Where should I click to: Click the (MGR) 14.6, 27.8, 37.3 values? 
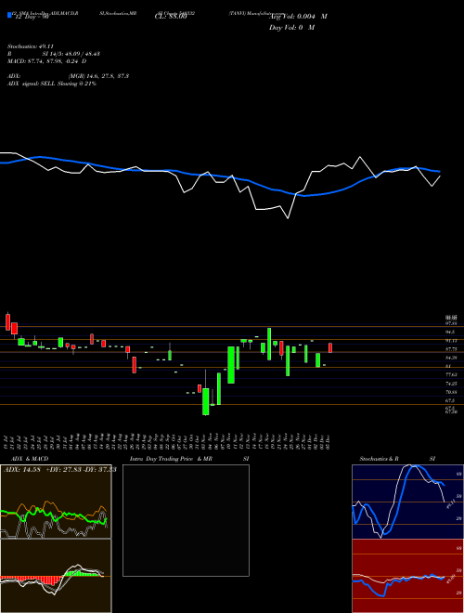tap(98, 76)
